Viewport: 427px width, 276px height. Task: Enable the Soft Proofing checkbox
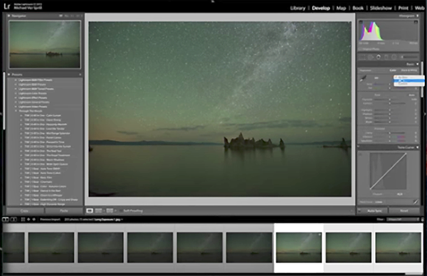(121, 211)
